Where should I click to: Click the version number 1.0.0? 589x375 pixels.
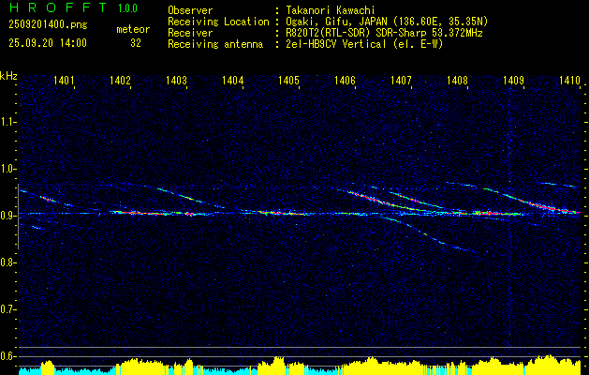127,7
